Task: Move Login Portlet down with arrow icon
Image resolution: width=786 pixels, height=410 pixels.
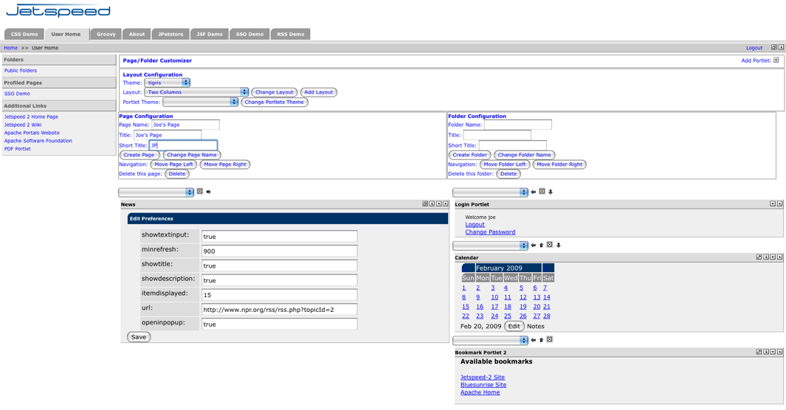Action: click(x=551, y=192)
